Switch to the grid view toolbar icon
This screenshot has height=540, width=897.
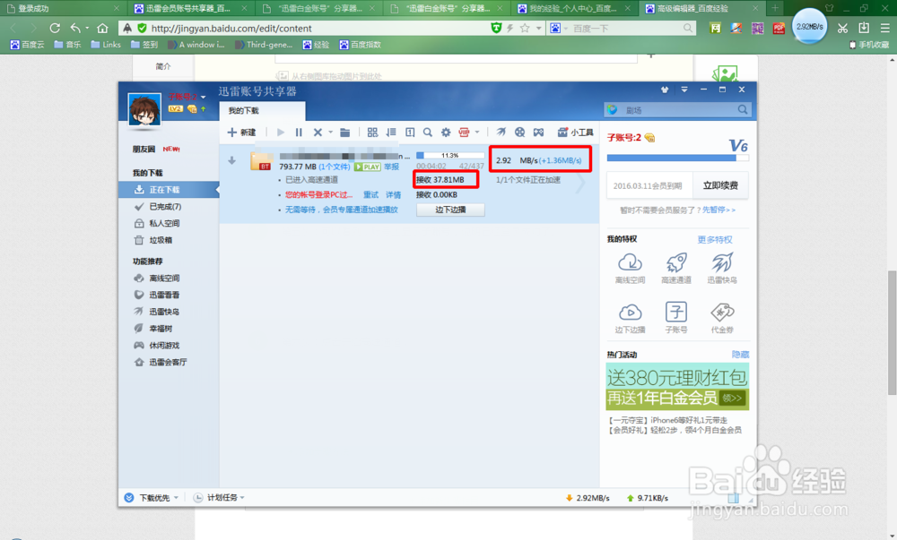(x=372, y=133)
